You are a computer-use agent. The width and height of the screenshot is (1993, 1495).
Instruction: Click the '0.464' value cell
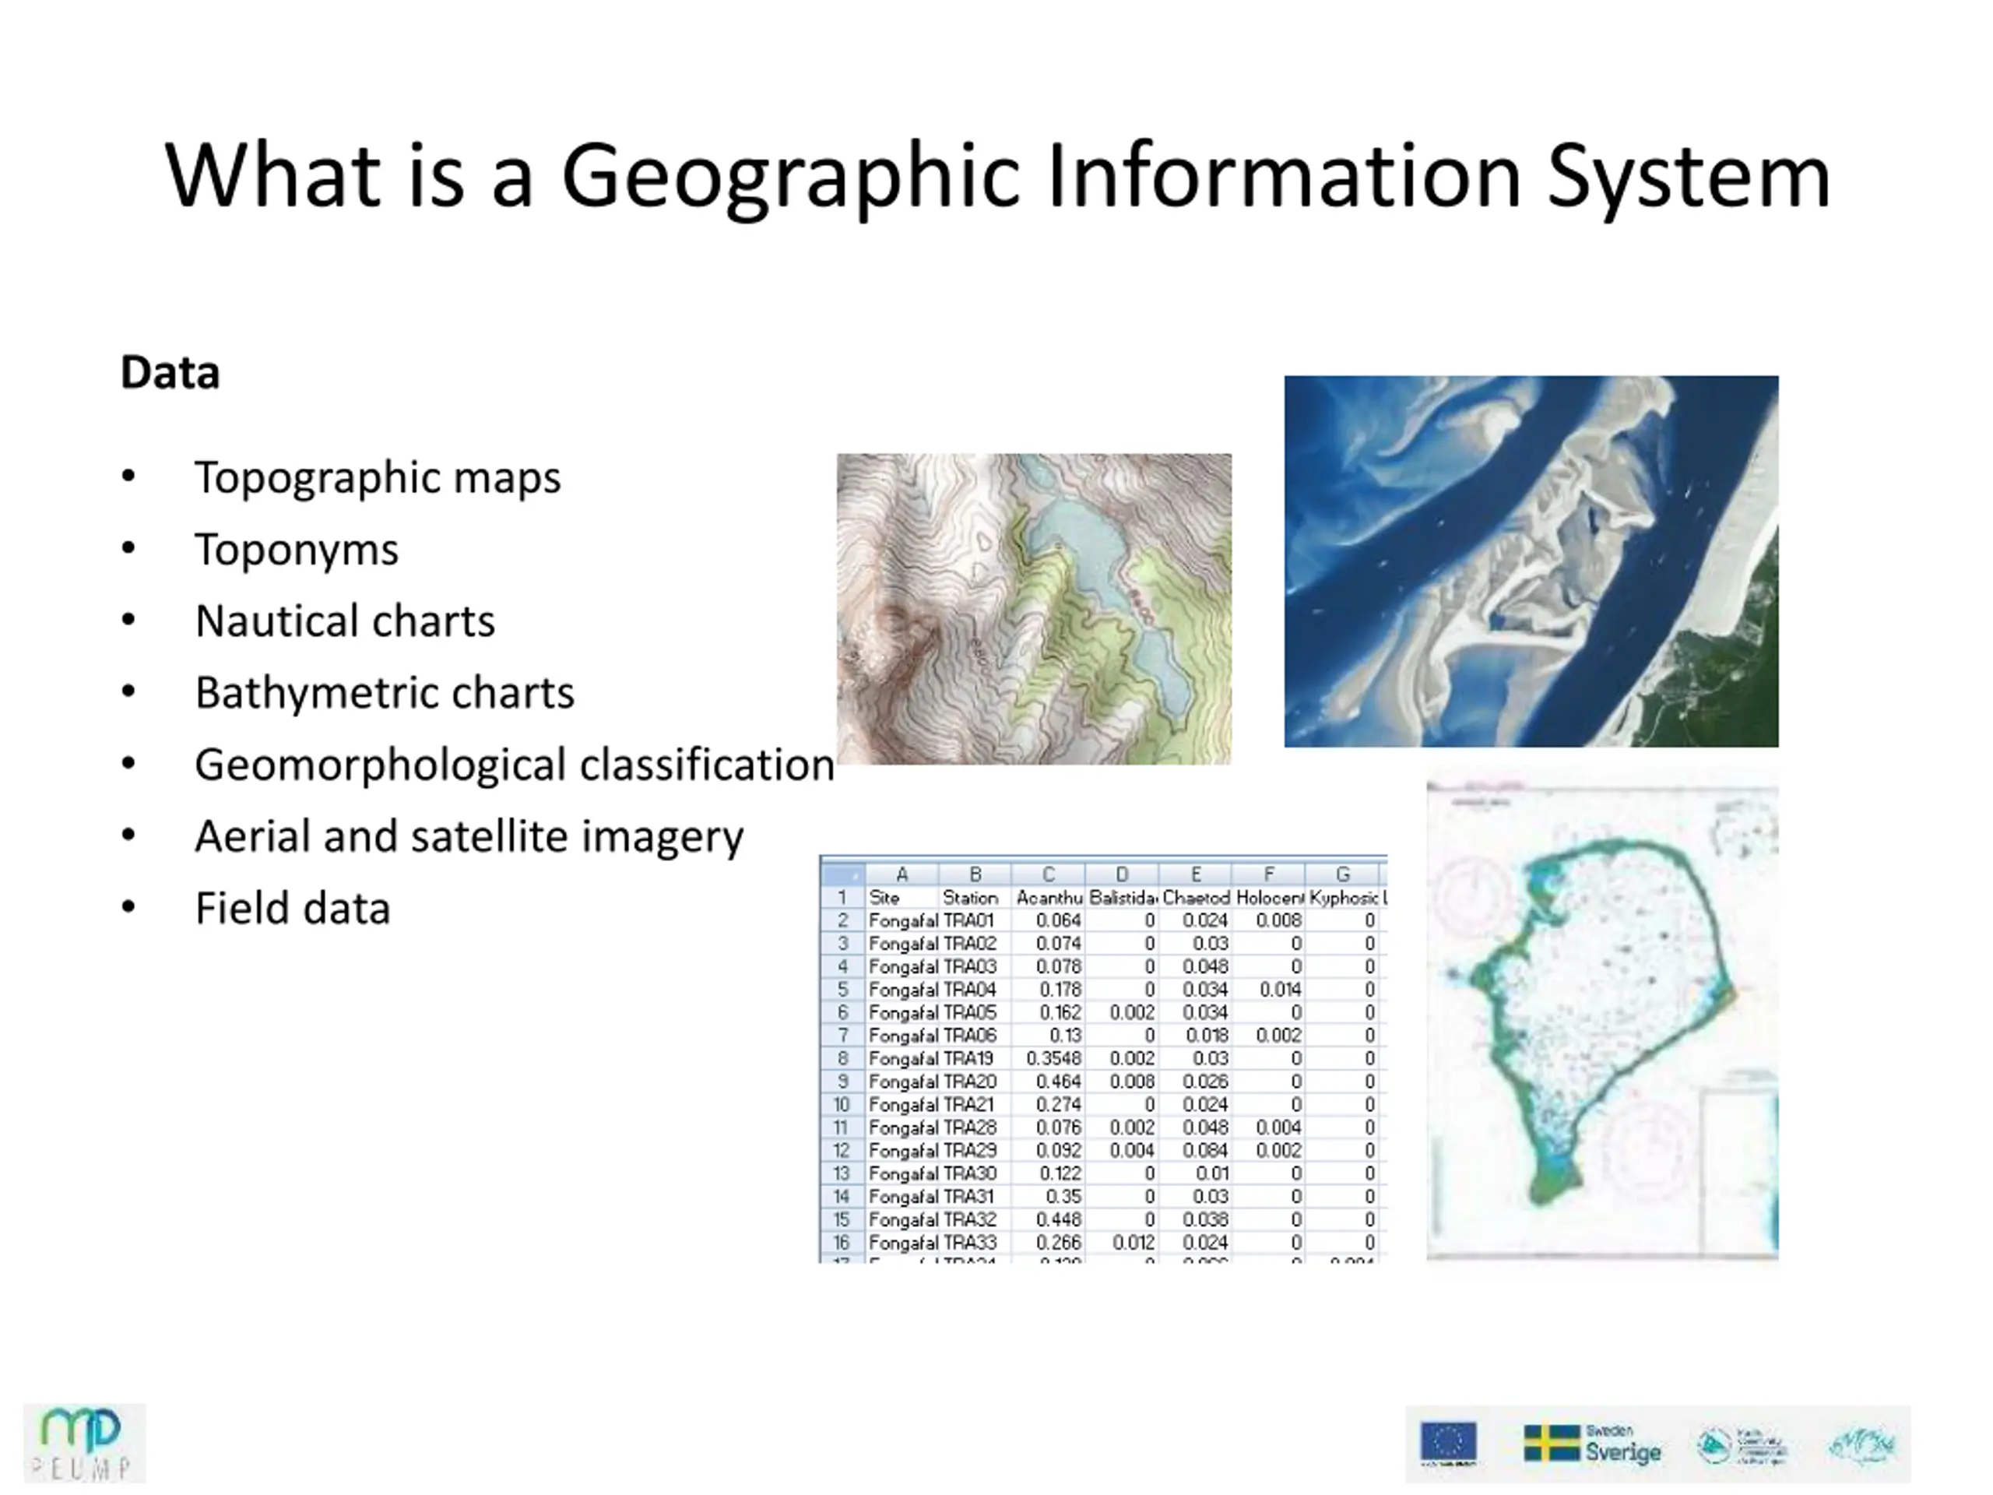point(1049,1082)
